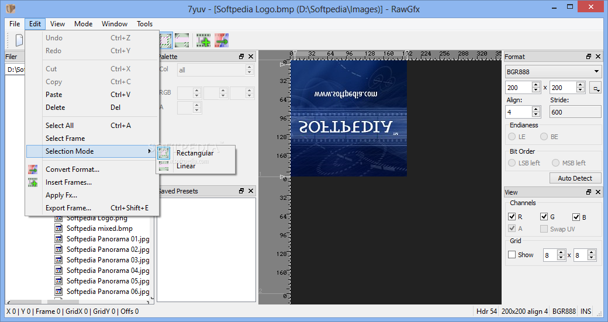Open the View menu
608x322 pixels.
(57, 23)
